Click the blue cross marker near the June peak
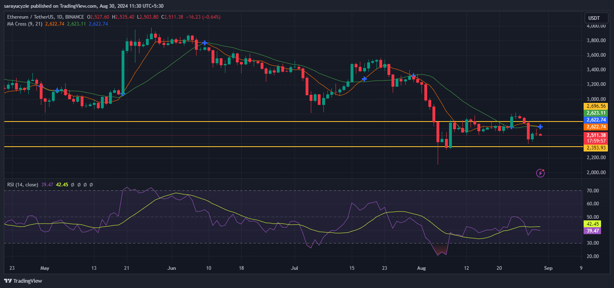 (x=205, y=42)
